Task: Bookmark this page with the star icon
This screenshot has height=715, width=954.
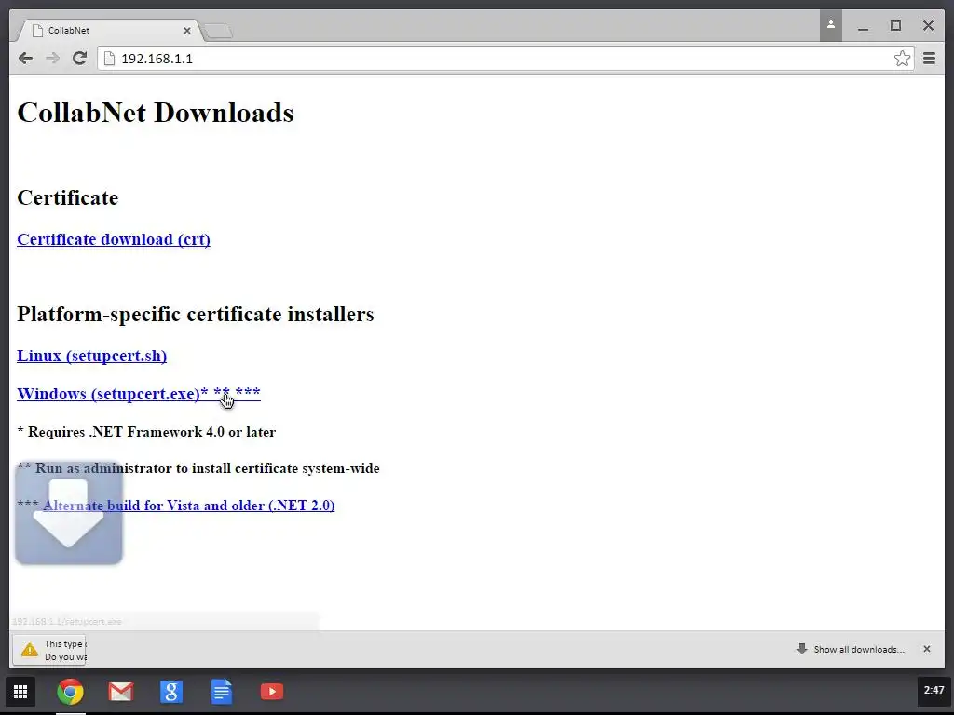Action: (x=902, y=59)
